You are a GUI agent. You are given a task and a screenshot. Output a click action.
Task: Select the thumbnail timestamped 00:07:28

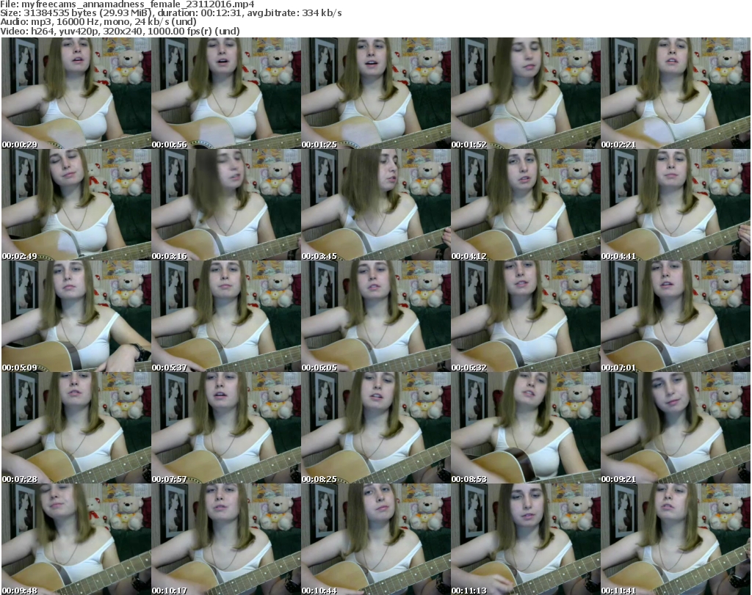tap(76, 428)
